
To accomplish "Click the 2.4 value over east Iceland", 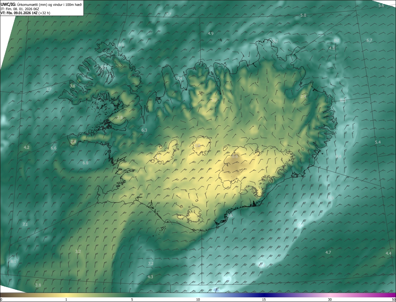I will [303, 97].
